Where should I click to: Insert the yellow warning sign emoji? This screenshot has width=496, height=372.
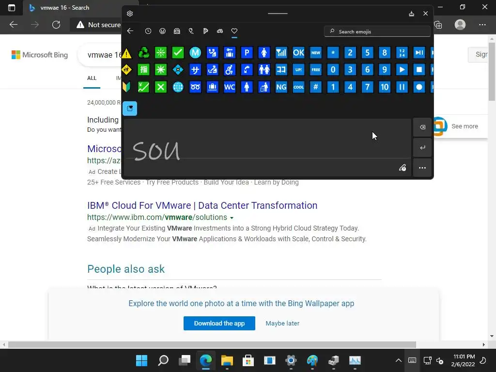click(x=126, y=53)
